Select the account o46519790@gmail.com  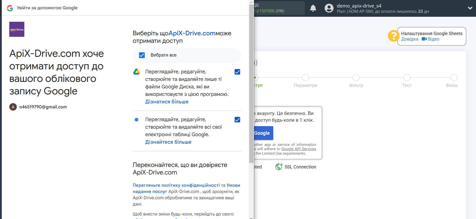pyautogui.click(x=43, y=107)
